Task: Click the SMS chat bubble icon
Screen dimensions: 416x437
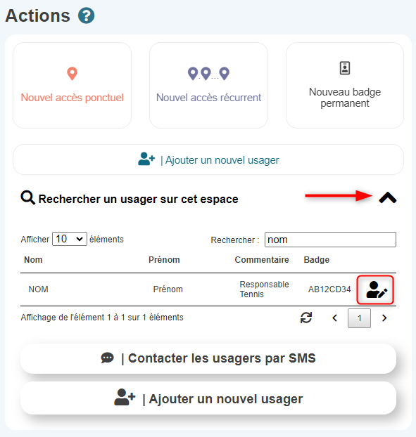Action: click(108, 358)
